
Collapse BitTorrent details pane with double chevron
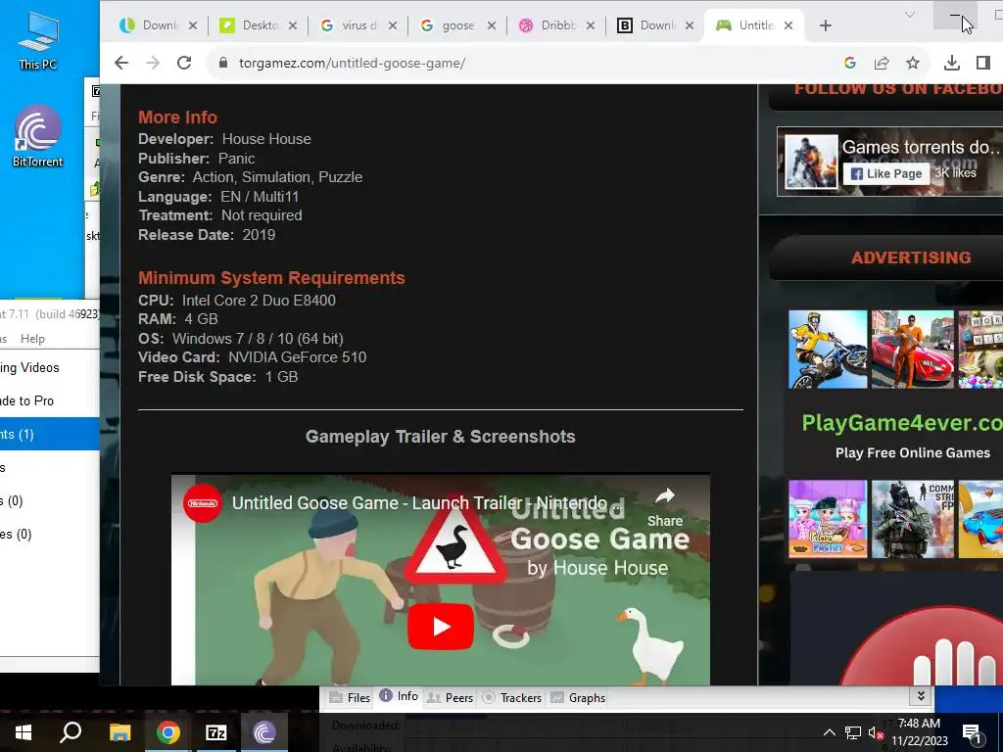pos(921,696)
